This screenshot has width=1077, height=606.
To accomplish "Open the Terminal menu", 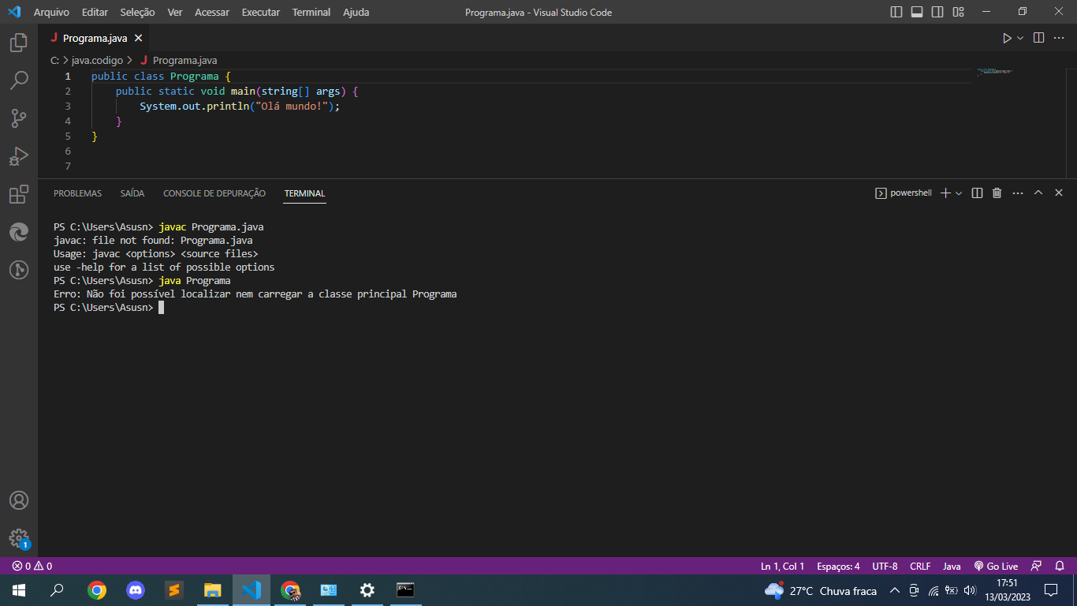I will [311, 12].
